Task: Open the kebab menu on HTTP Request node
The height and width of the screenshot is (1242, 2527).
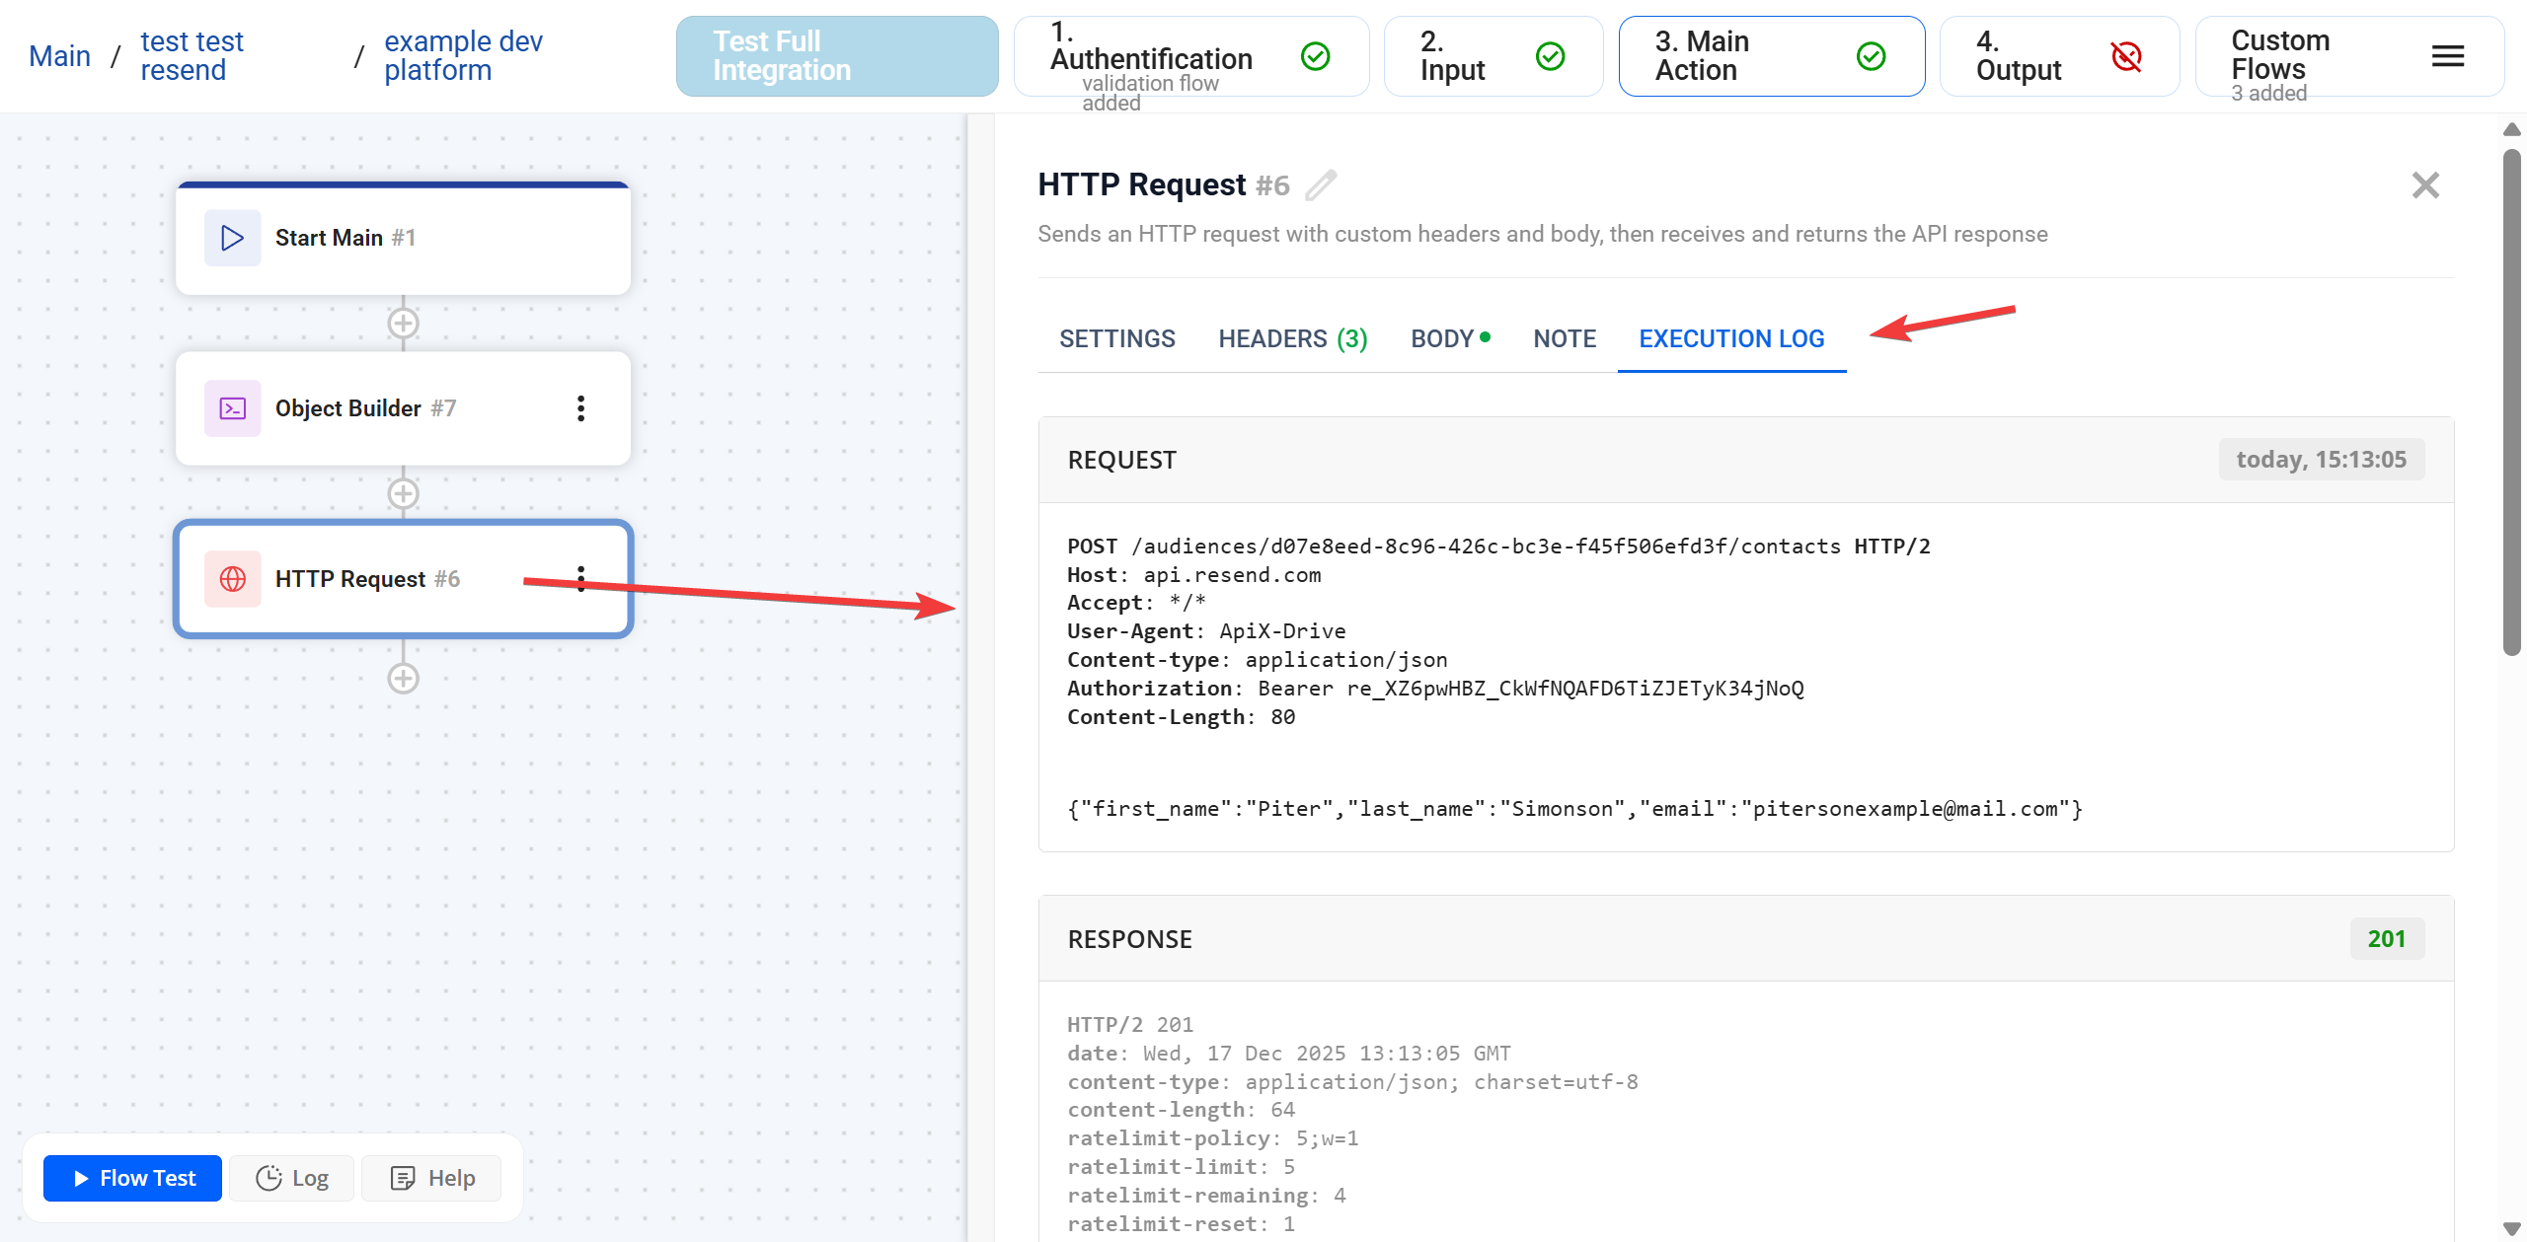Action: pyautogui.click(x=580, y=579)
